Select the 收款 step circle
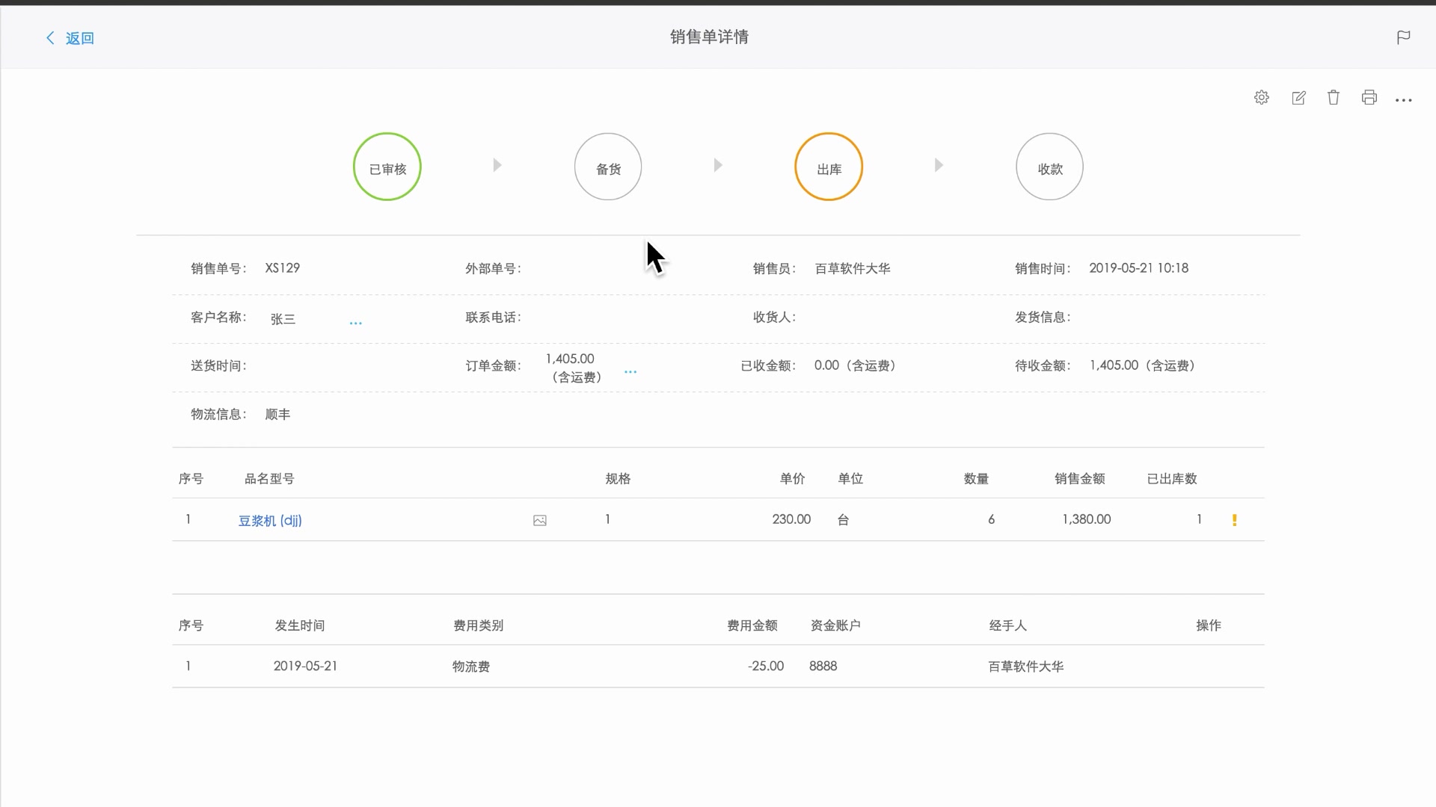1436x807 pixels. point(1049,167)
